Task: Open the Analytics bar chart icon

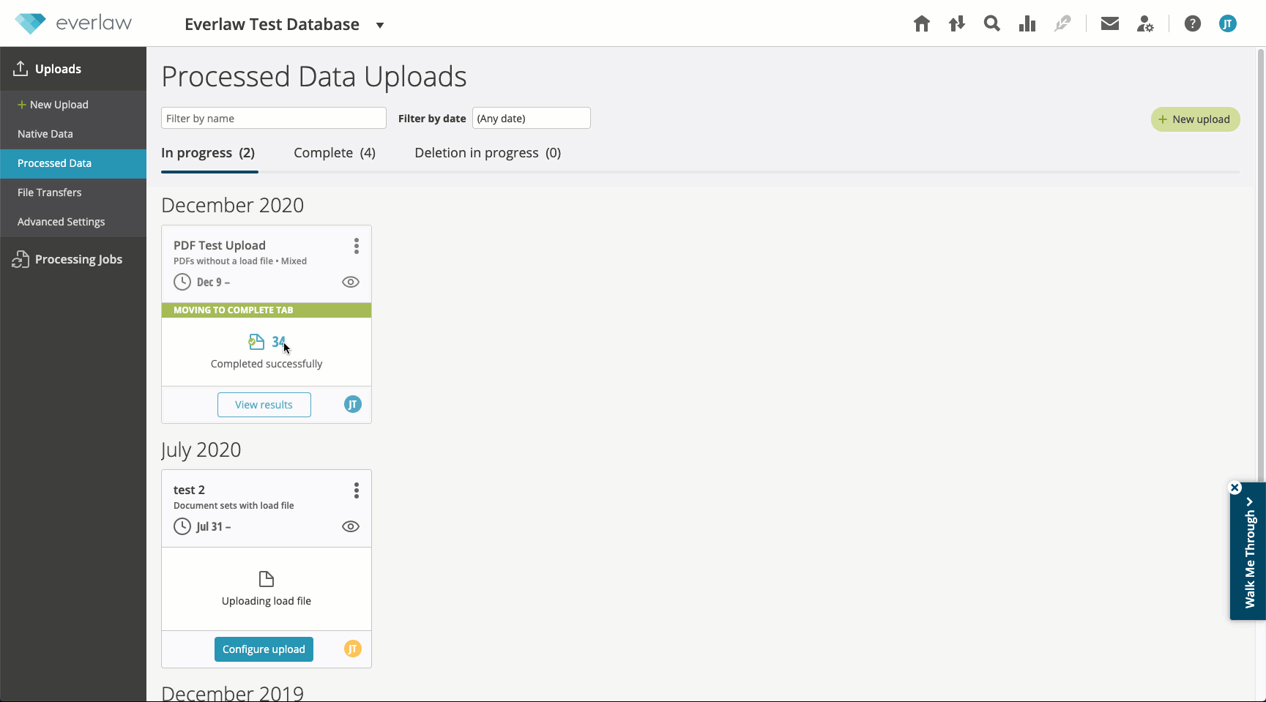Action: tap(1027, 24)
